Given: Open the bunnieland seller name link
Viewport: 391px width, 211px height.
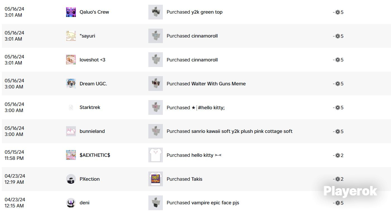Looking at the screenshot, I should (92, 131).
